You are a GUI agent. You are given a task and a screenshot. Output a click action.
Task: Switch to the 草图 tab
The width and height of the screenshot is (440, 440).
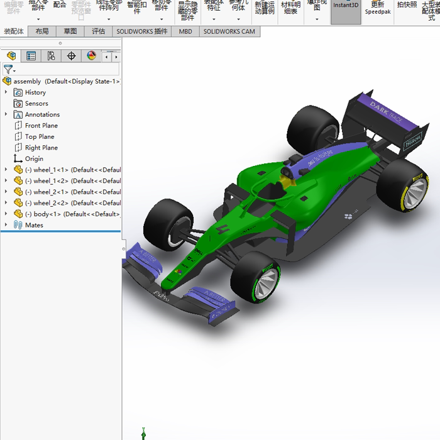point(70,31)
